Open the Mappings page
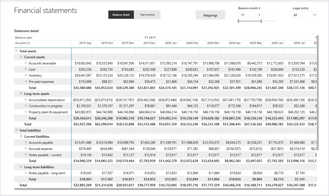 pos(210,15)
